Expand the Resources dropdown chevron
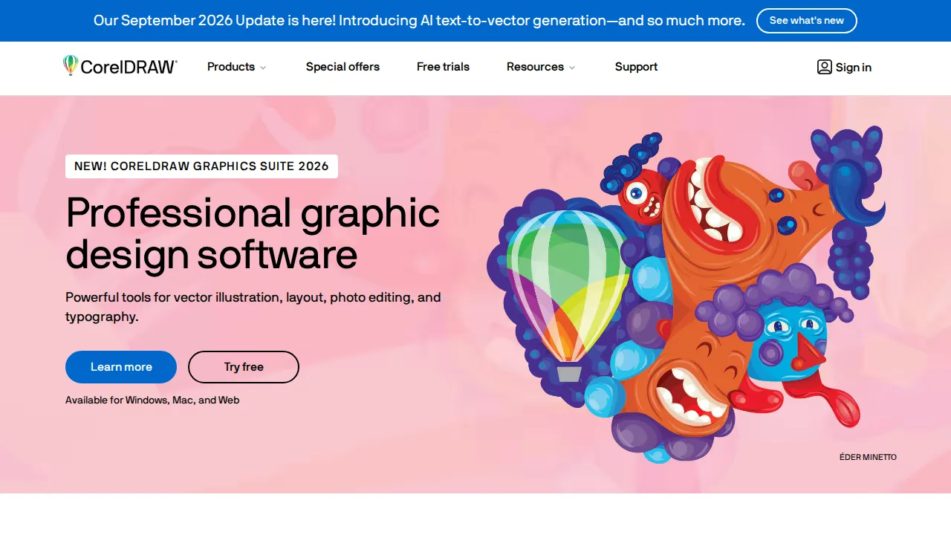 click(572, 68)
